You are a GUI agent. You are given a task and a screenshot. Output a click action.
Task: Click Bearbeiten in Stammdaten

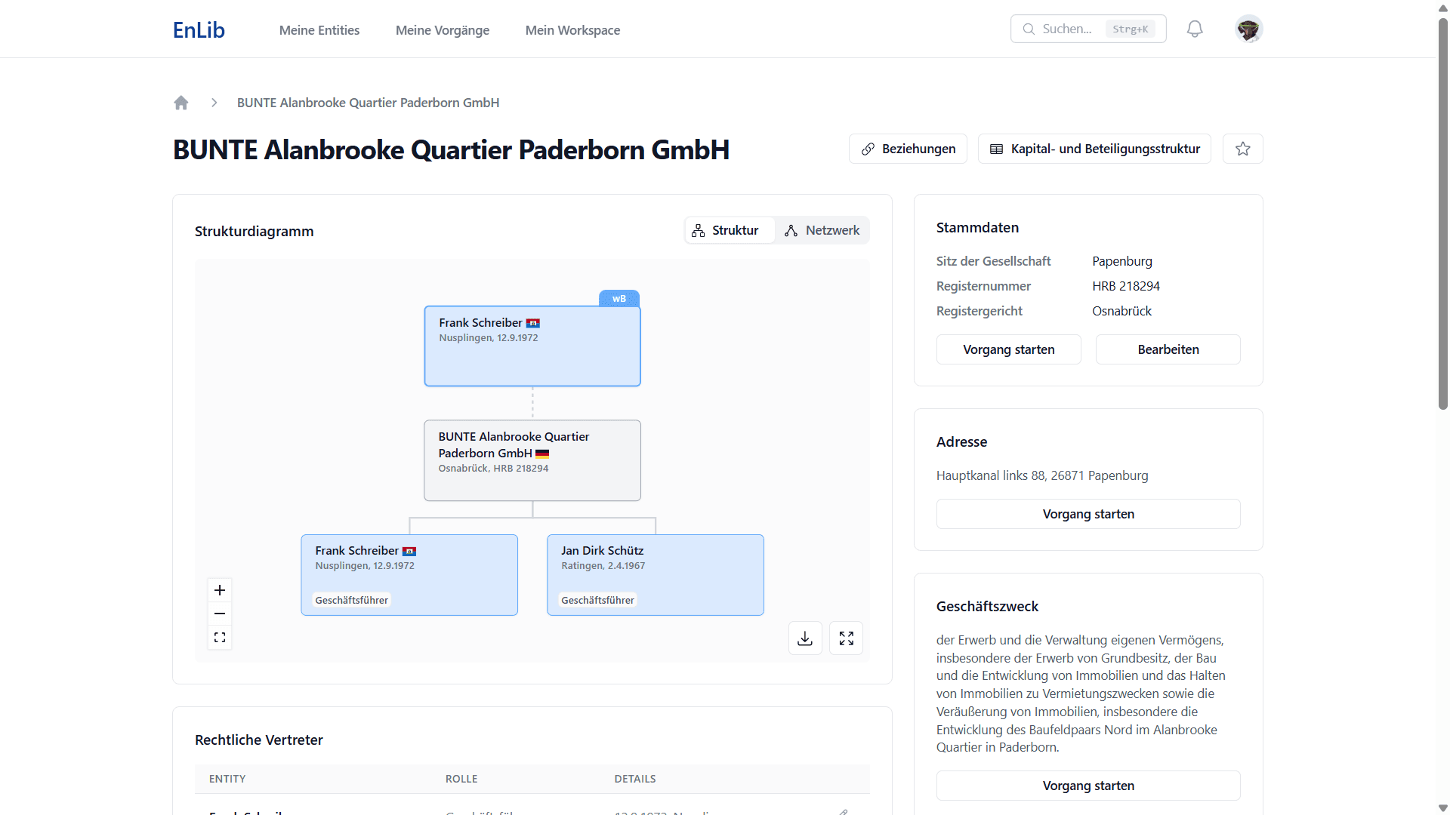coord(1168,349)
